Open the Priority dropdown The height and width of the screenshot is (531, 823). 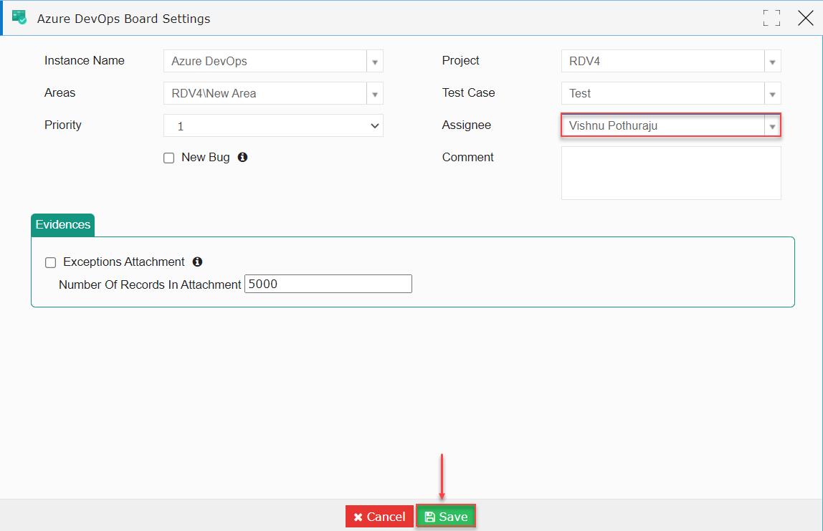[374, 125]
